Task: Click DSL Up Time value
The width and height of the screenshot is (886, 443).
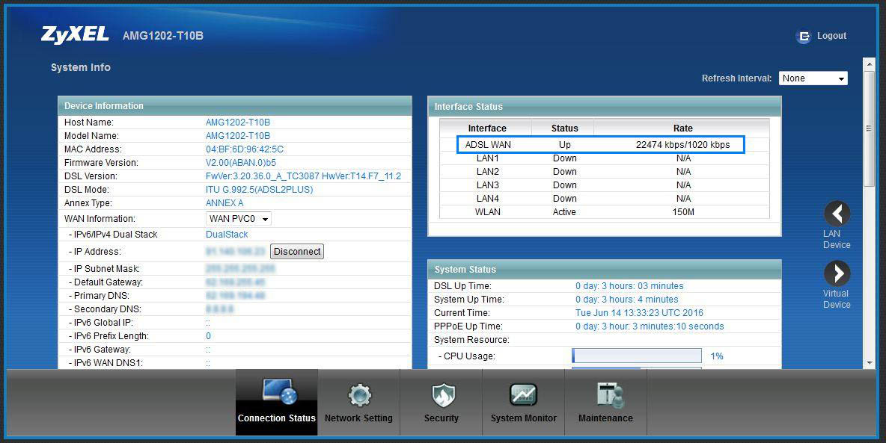Action: click(629, 286)
